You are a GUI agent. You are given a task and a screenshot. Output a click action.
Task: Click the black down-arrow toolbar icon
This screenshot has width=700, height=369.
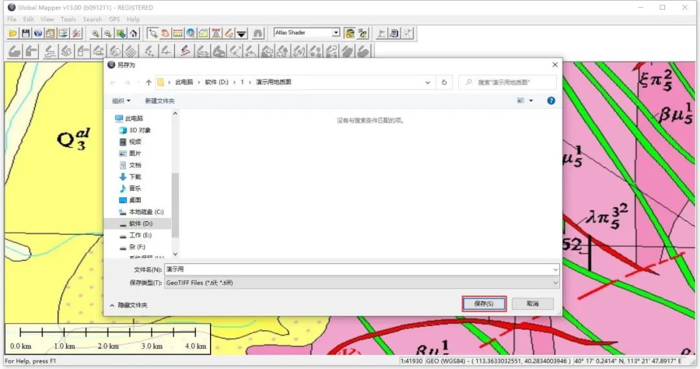pyautogui.click(x=242, y=33)
